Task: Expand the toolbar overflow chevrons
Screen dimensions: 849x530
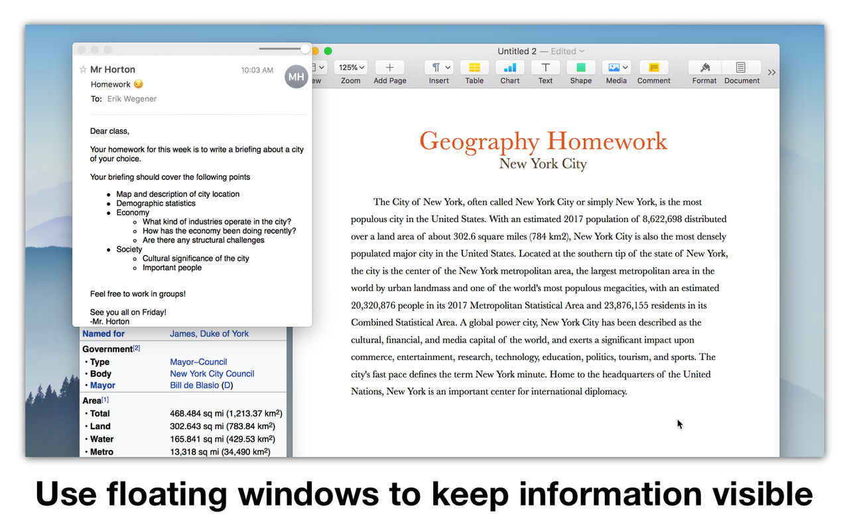Action: pos(771,72)
